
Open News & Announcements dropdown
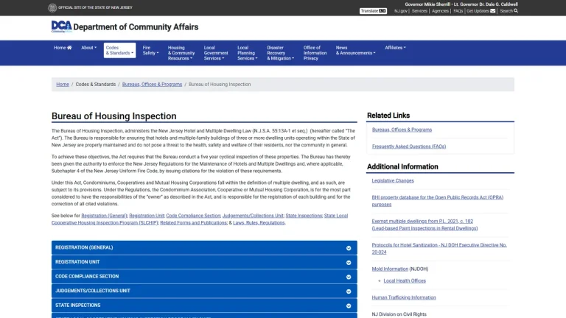[x=355, y=50]
